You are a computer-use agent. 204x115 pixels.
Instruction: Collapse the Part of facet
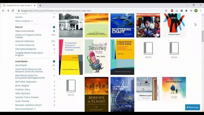(54, 27)
